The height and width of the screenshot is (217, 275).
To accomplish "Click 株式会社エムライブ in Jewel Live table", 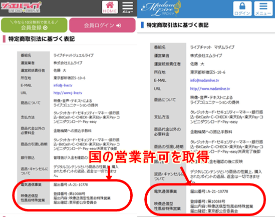I will coord(68,63).
